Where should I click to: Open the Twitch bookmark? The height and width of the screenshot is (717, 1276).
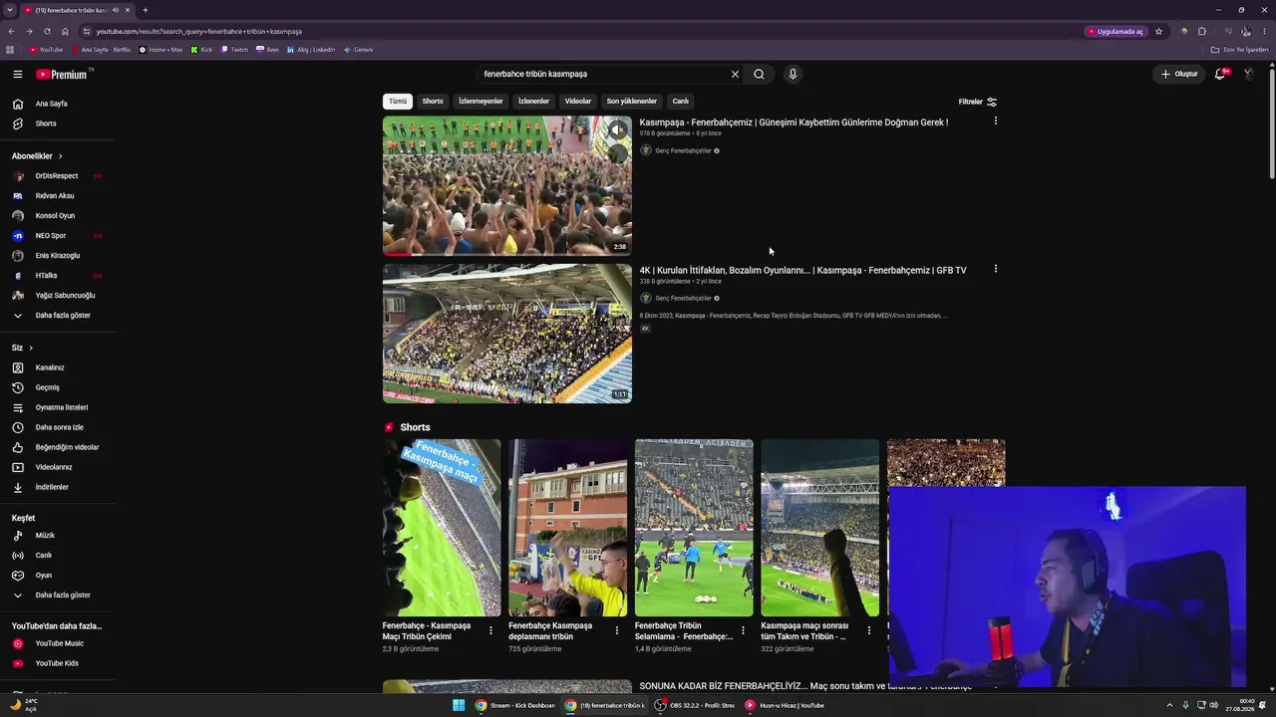tap(235, 50)
